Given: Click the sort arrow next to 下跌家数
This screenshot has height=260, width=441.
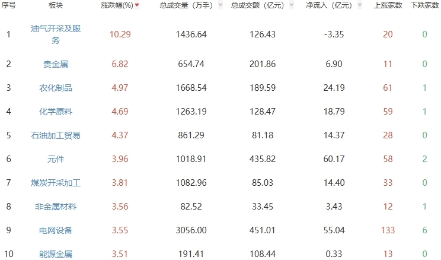Looking at the screenshot, I should 439,5.
